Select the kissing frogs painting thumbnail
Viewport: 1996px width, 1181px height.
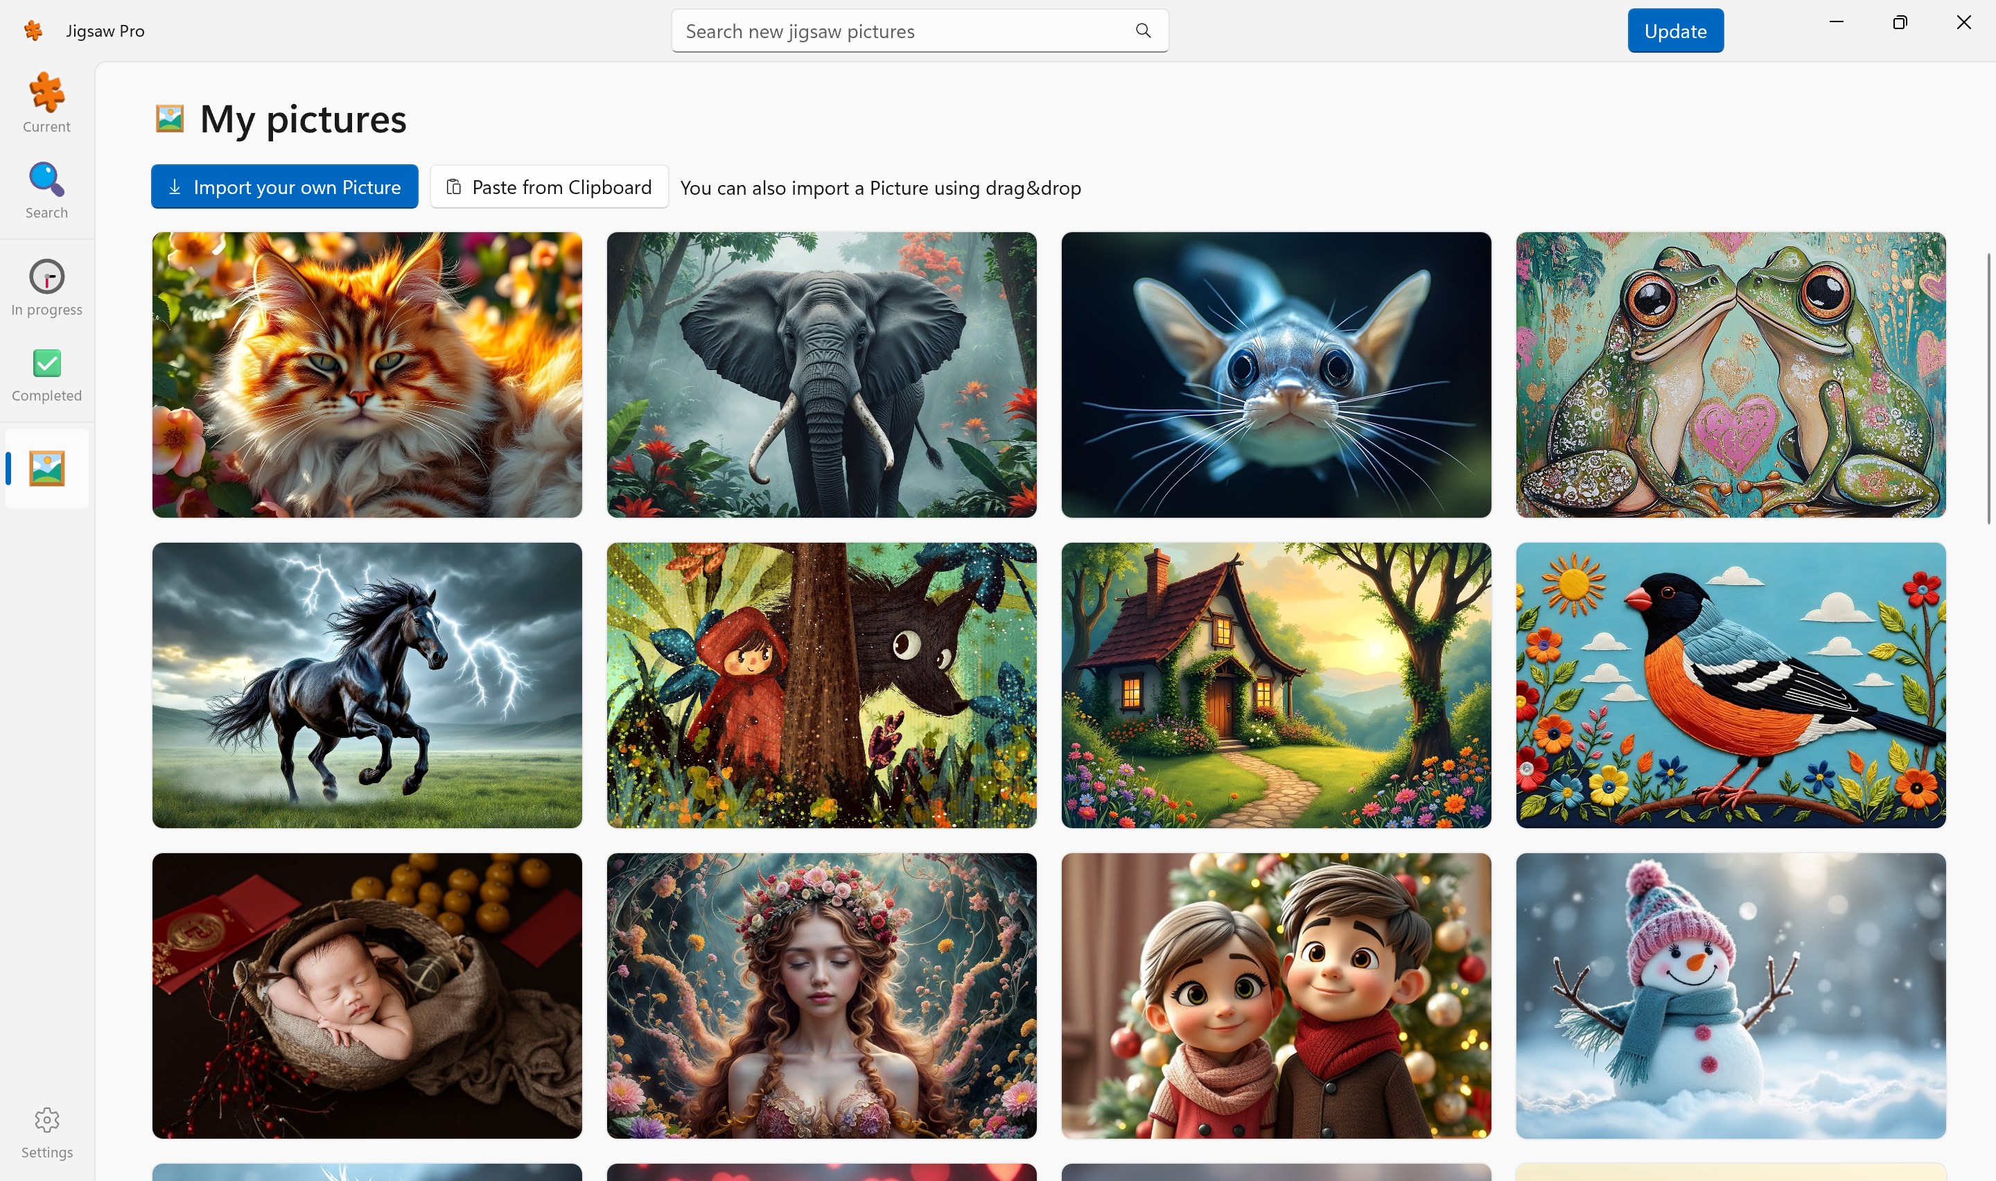pyautogui.click(x=1731, y=375)
